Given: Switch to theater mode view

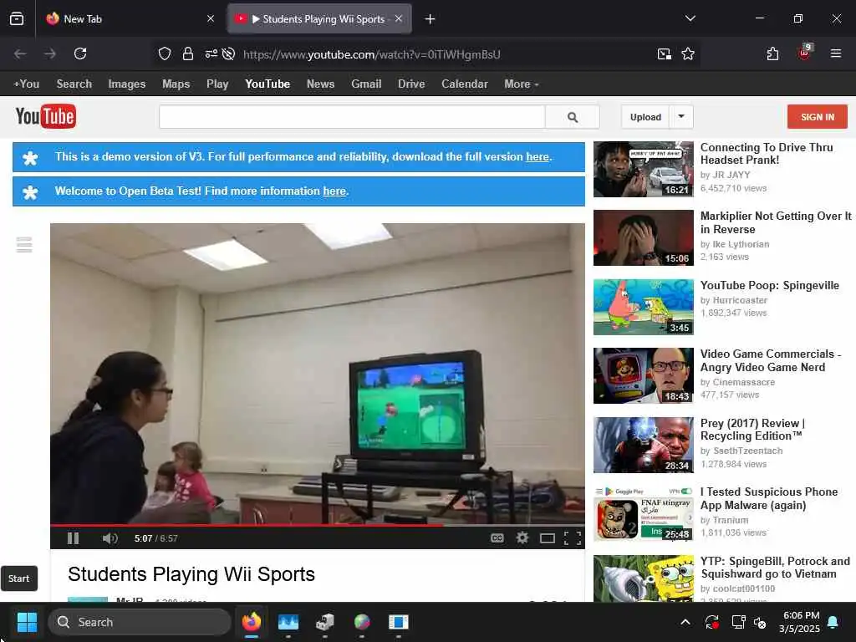Looking at the screenshot, I should (548, 539).
